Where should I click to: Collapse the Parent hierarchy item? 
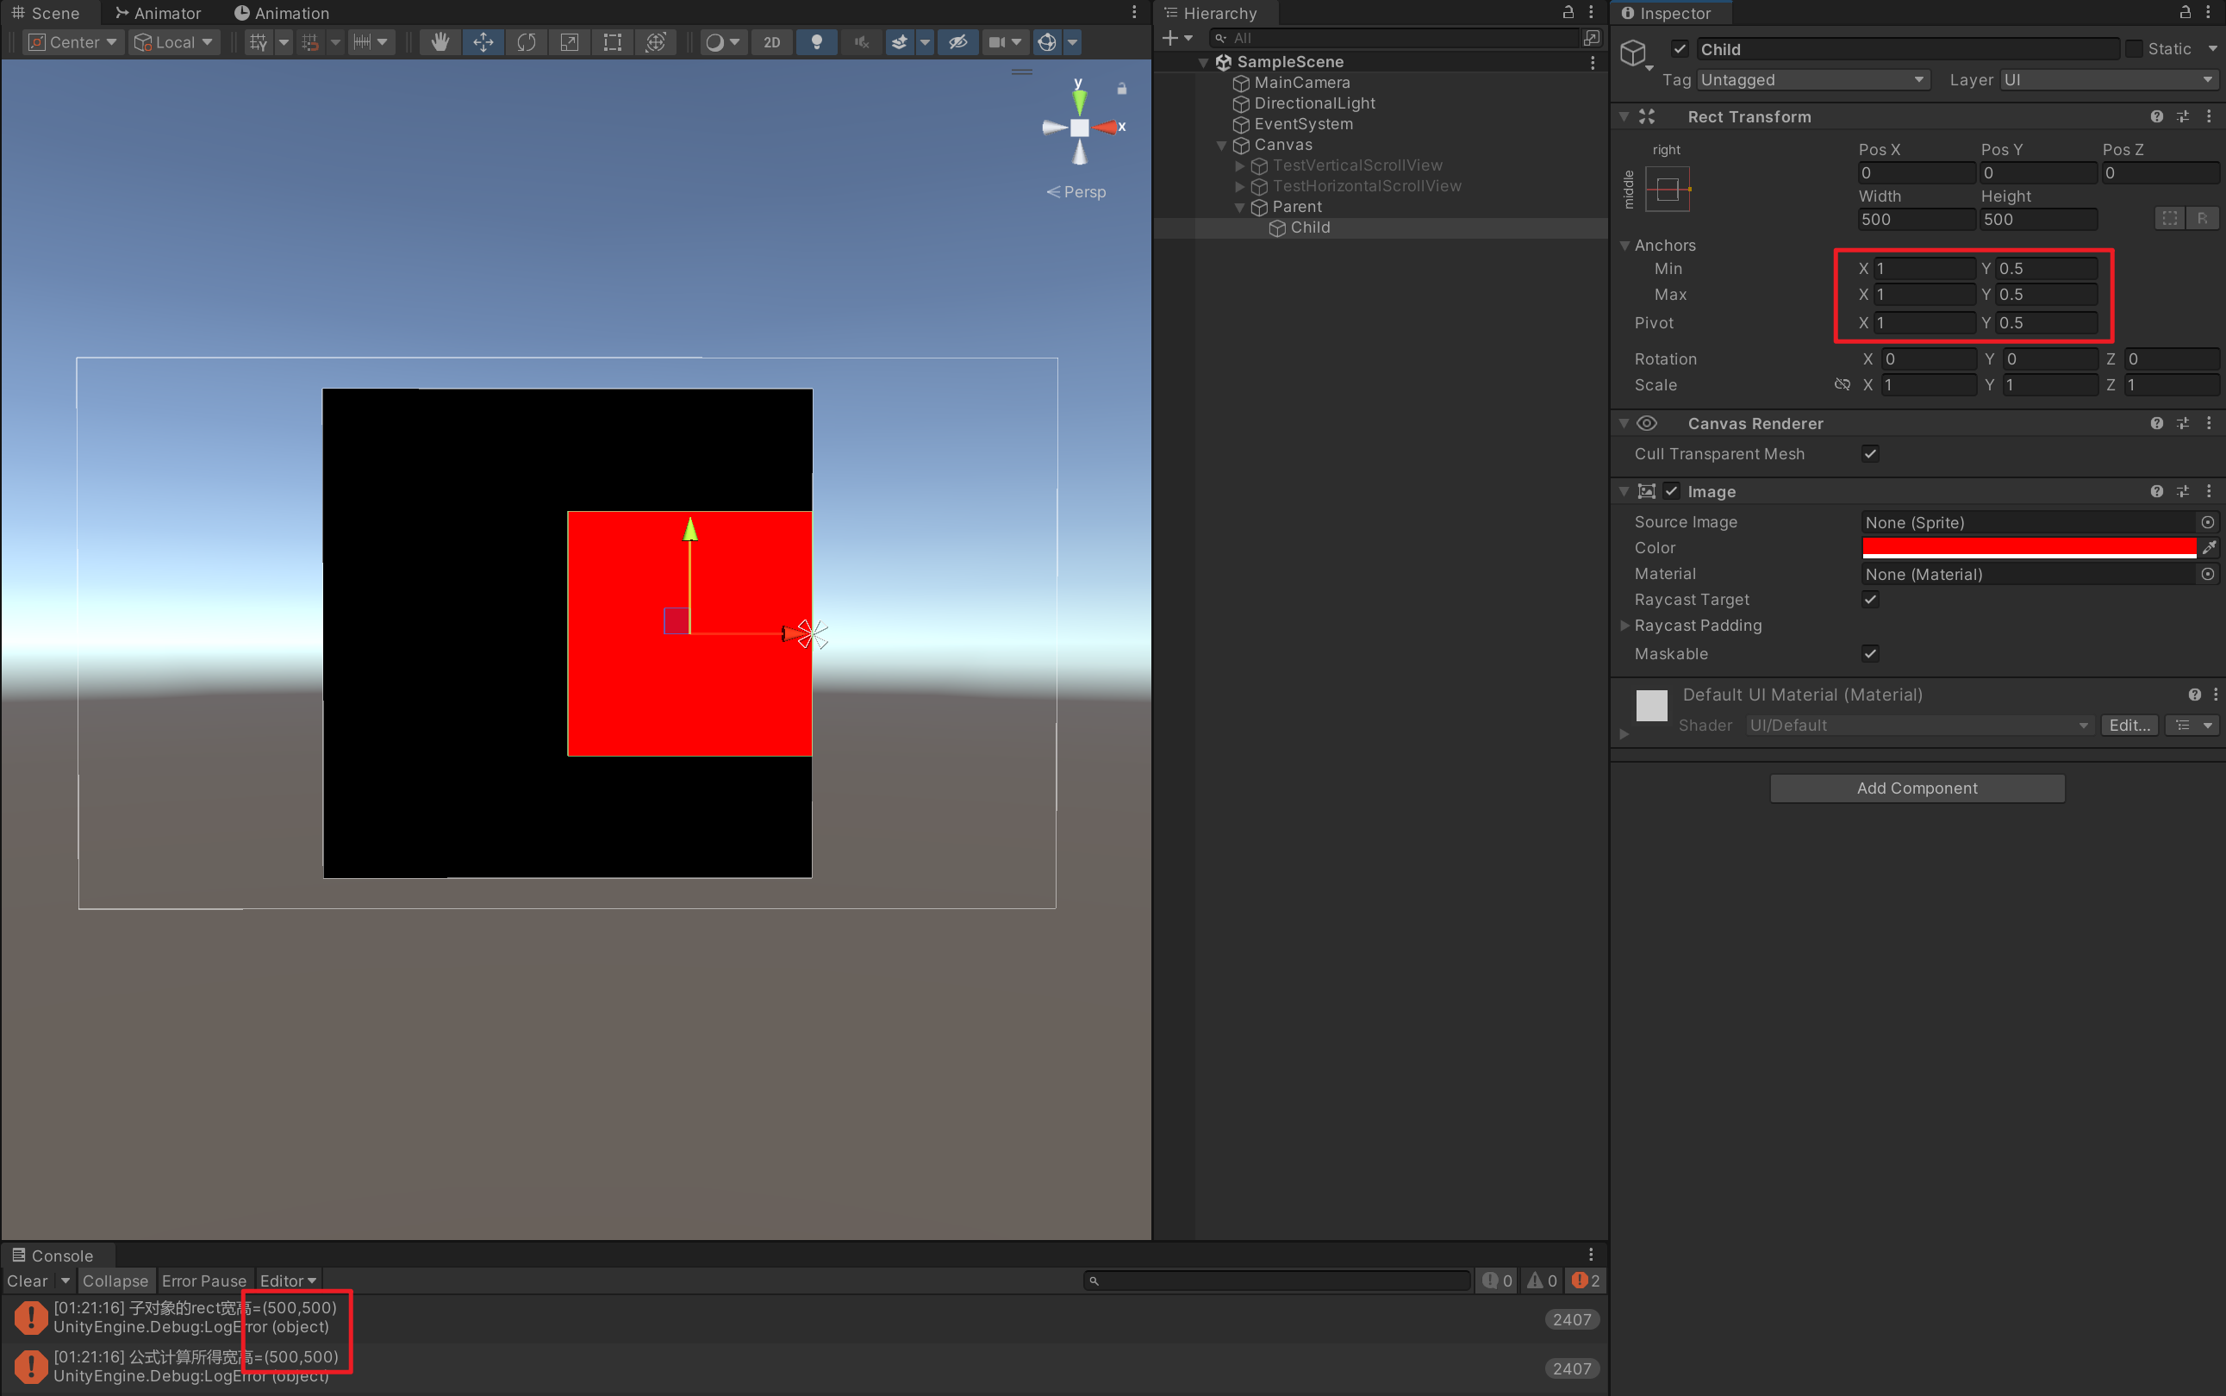[x=1240, y=208]
